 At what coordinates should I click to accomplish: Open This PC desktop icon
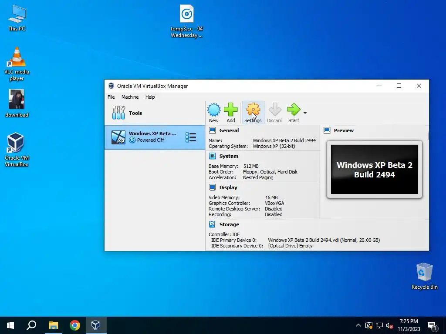pyautogui.click(x=17, y=18)
